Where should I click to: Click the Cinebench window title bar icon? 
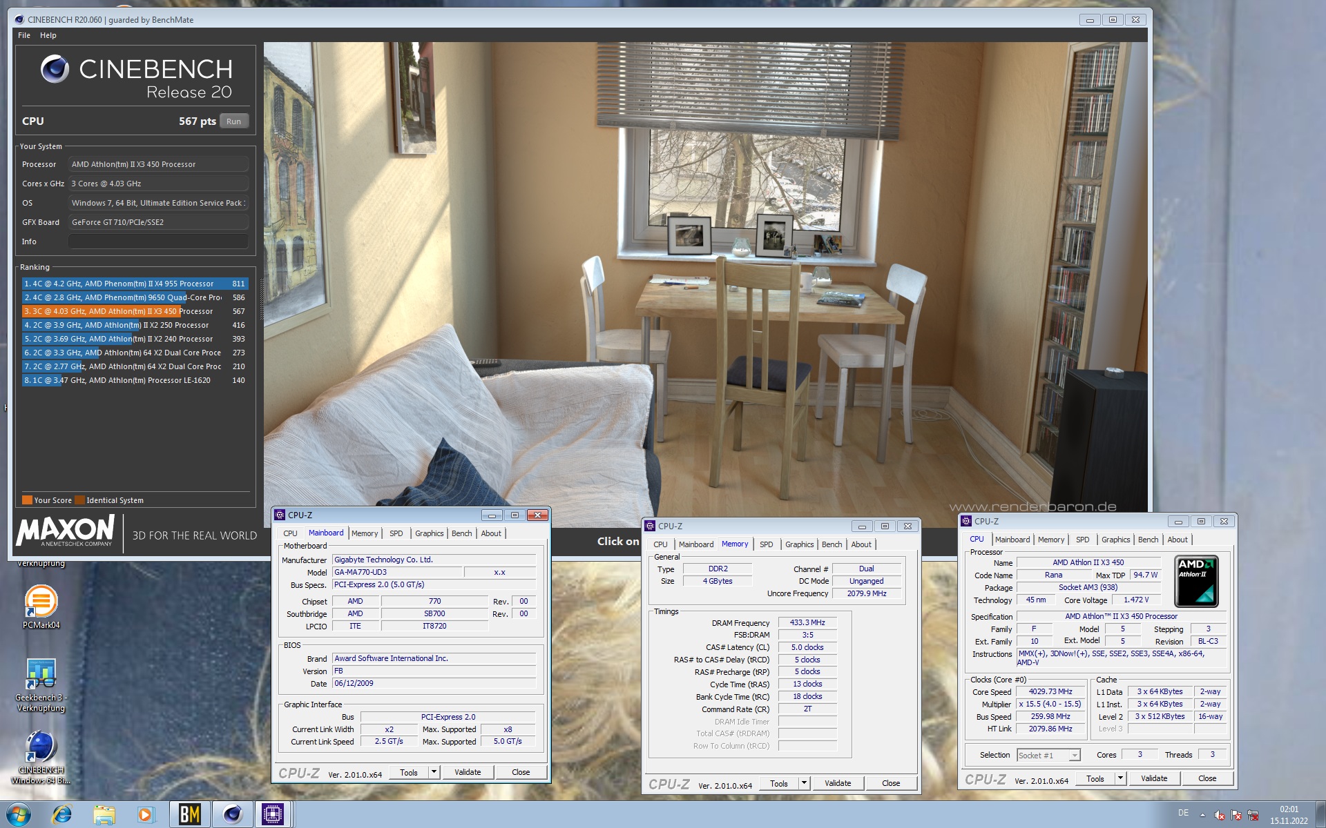pos(19,19)
